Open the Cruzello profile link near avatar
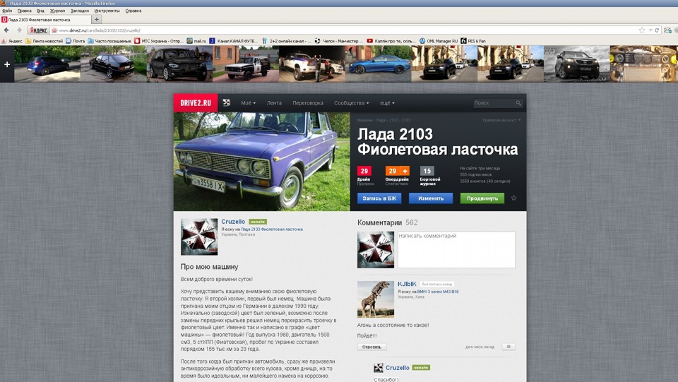678x382 pixels. coord(233,221)
